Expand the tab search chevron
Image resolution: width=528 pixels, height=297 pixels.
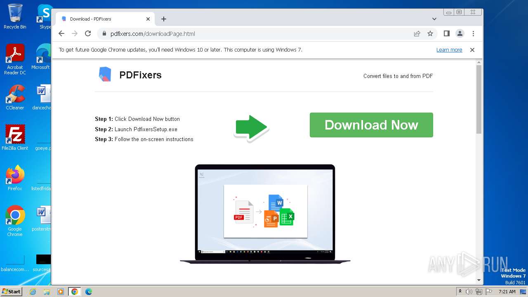434,19
